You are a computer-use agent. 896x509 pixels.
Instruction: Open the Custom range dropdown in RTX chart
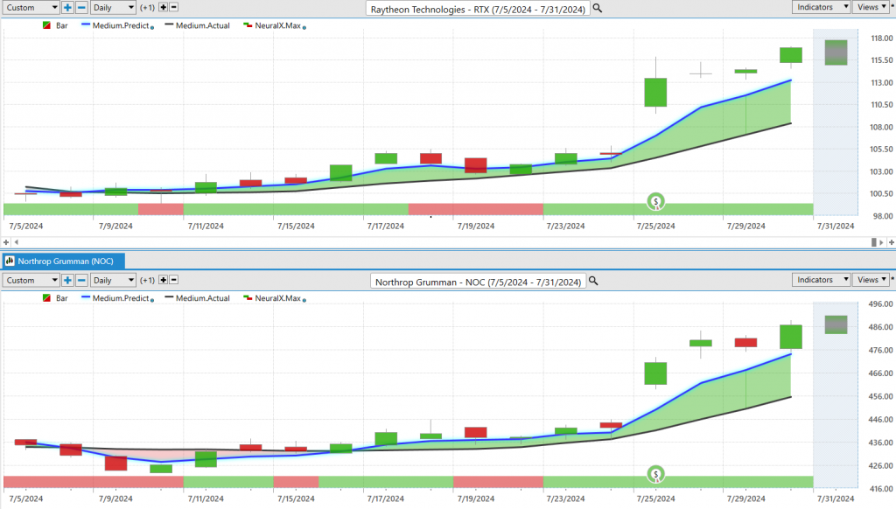tap(31, 7)
